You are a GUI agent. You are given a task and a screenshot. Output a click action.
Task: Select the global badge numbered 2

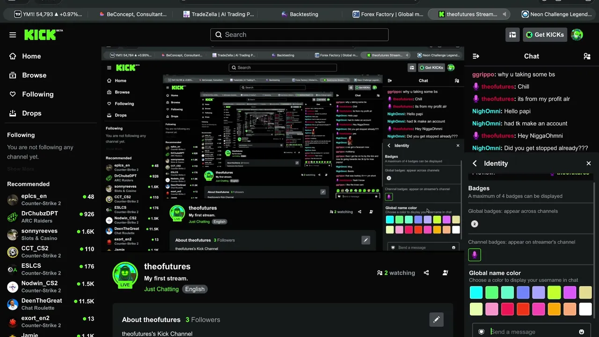click(475, 224)
